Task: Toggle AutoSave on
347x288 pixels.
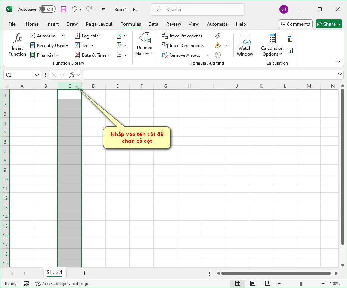Action: coord(47,9)
